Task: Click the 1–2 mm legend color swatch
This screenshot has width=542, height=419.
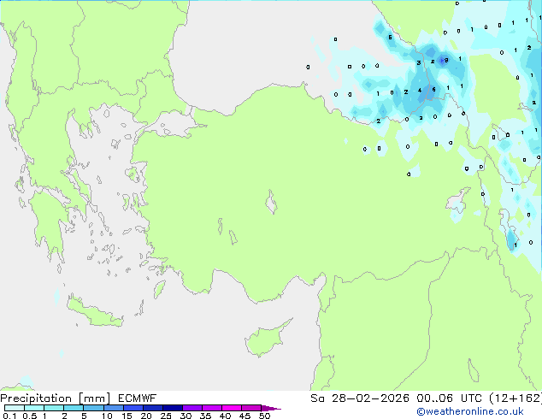Action: click(x=54, y=408)
